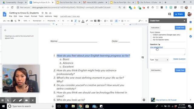Toggle Bold formatting

pos(72,21)
